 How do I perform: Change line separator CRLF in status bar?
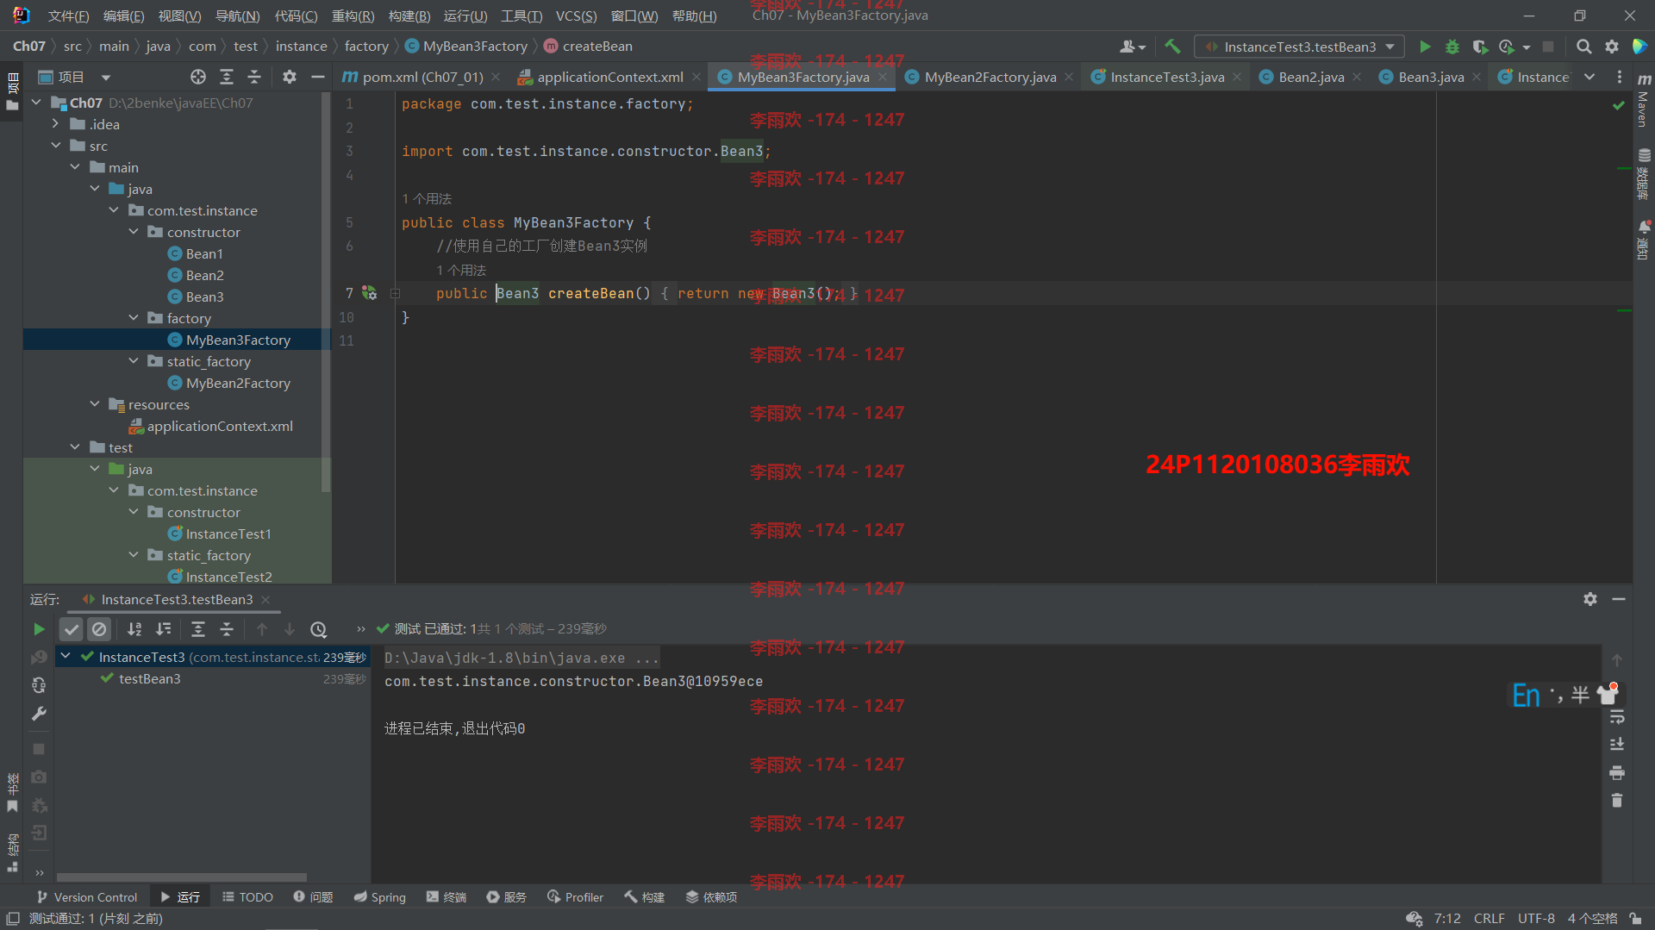1489,919
